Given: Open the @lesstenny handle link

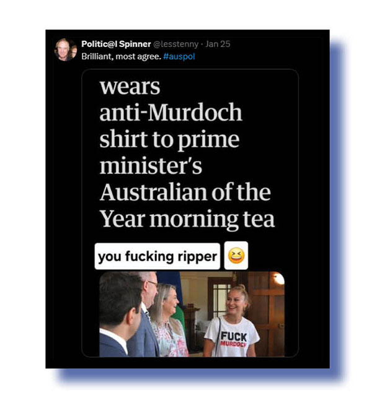Looking at the screenshot, I should [x=176, y=44].
